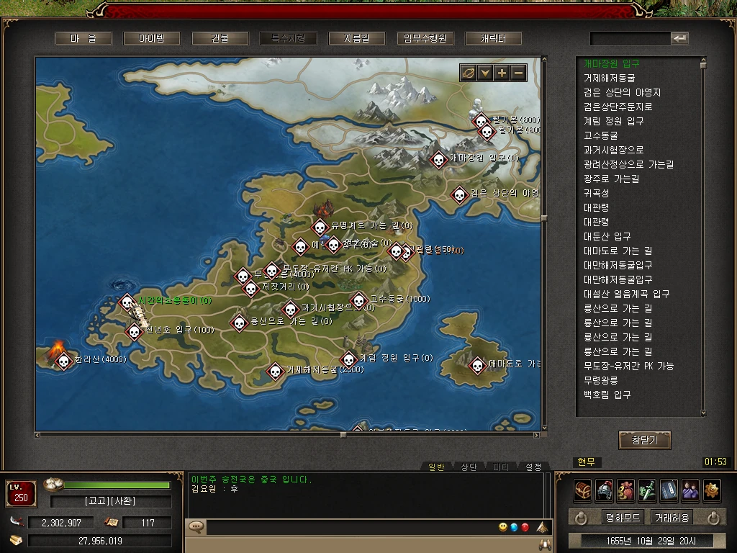The height and width of the screenshot is (553, 737).
Task: Select the 아이템 tab
Action: coord(151,39)
